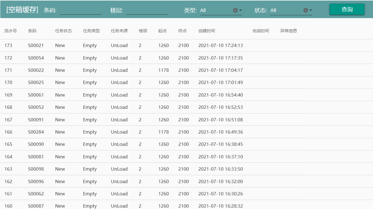Click the 创建时间 column header
The width and height of the screenshot is (373, 209).
pos(207,31)
